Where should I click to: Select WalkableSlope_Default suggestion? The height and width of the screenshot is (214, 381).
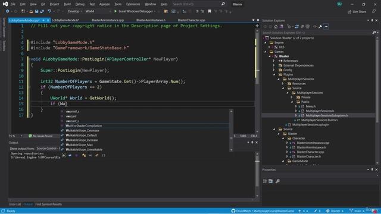(x=145, y=135)
